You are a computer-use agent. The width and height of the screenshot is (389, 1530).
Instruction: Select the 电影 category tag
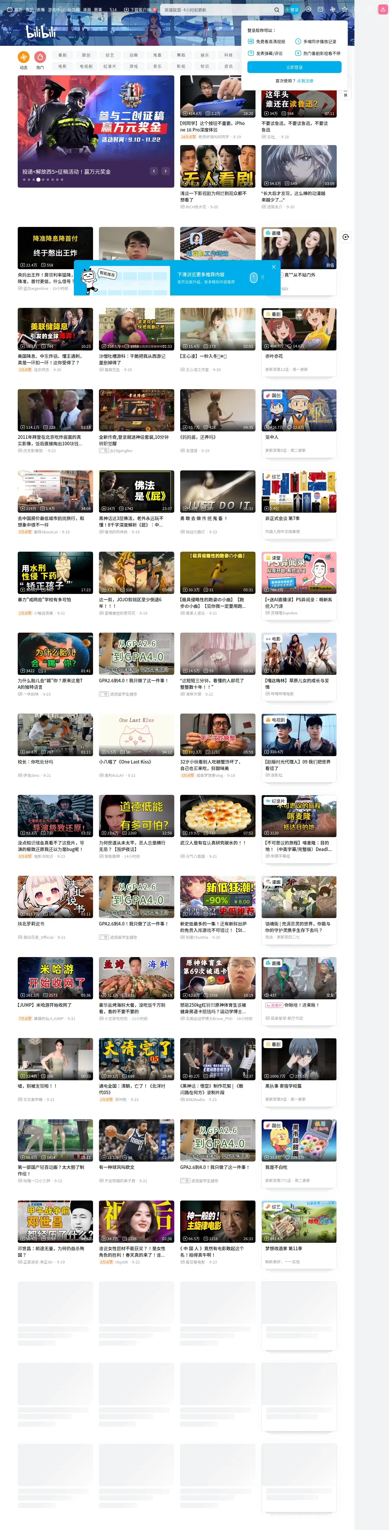click(x=62, y=66)
